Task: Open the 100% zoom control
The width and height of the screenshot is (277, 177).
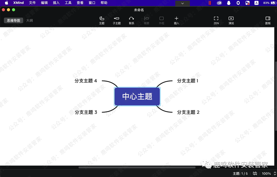Action: [267, 173]
